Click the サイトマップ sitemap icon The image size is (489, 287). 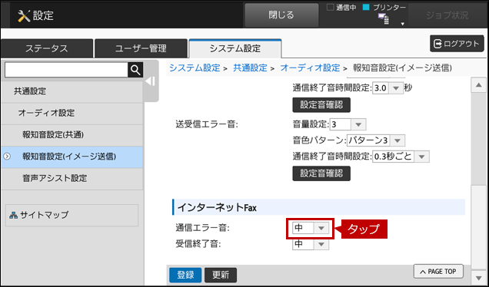click(x=13, y=215)
